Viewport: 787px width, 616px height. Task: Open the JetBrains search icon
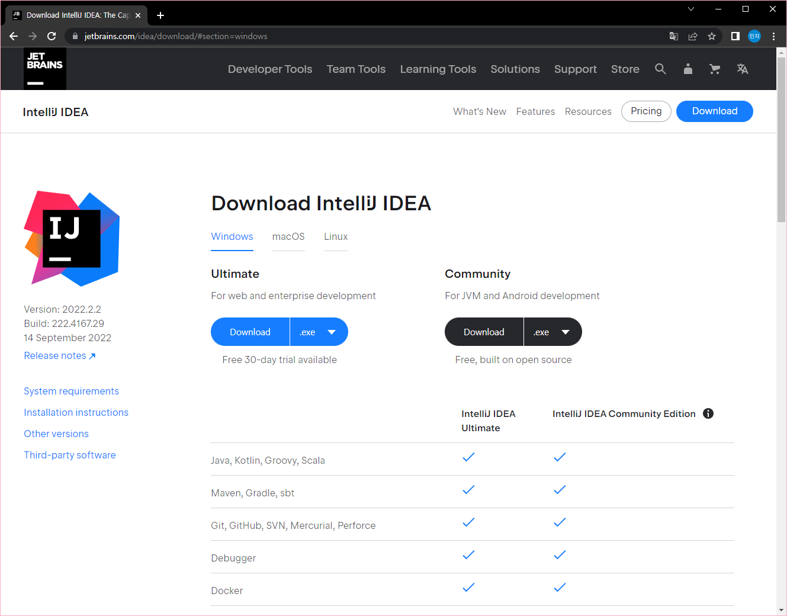[661, 69]
